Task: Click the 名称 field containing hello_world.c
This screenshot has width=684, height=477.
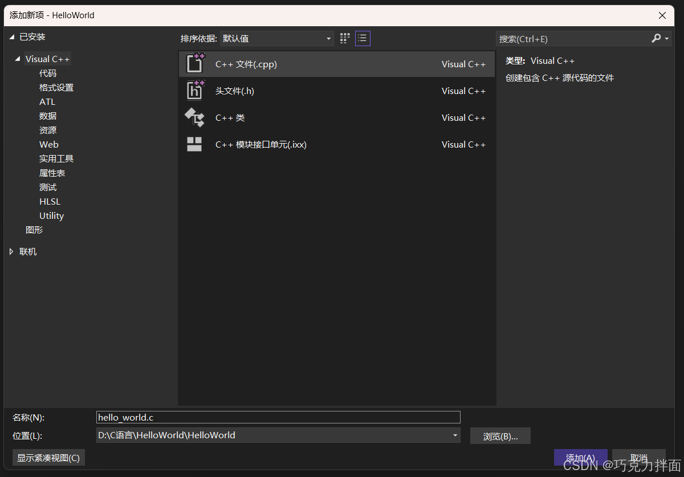Action: (x=278, y=417)
